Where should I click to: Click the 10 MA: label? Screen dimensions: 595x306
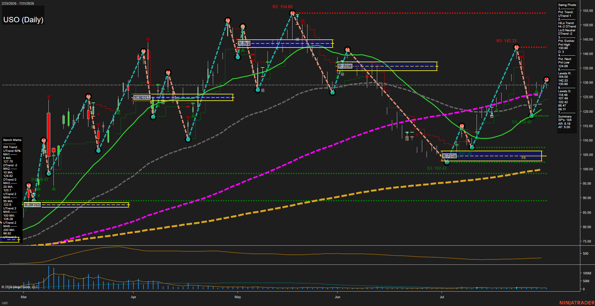[8, 173]
